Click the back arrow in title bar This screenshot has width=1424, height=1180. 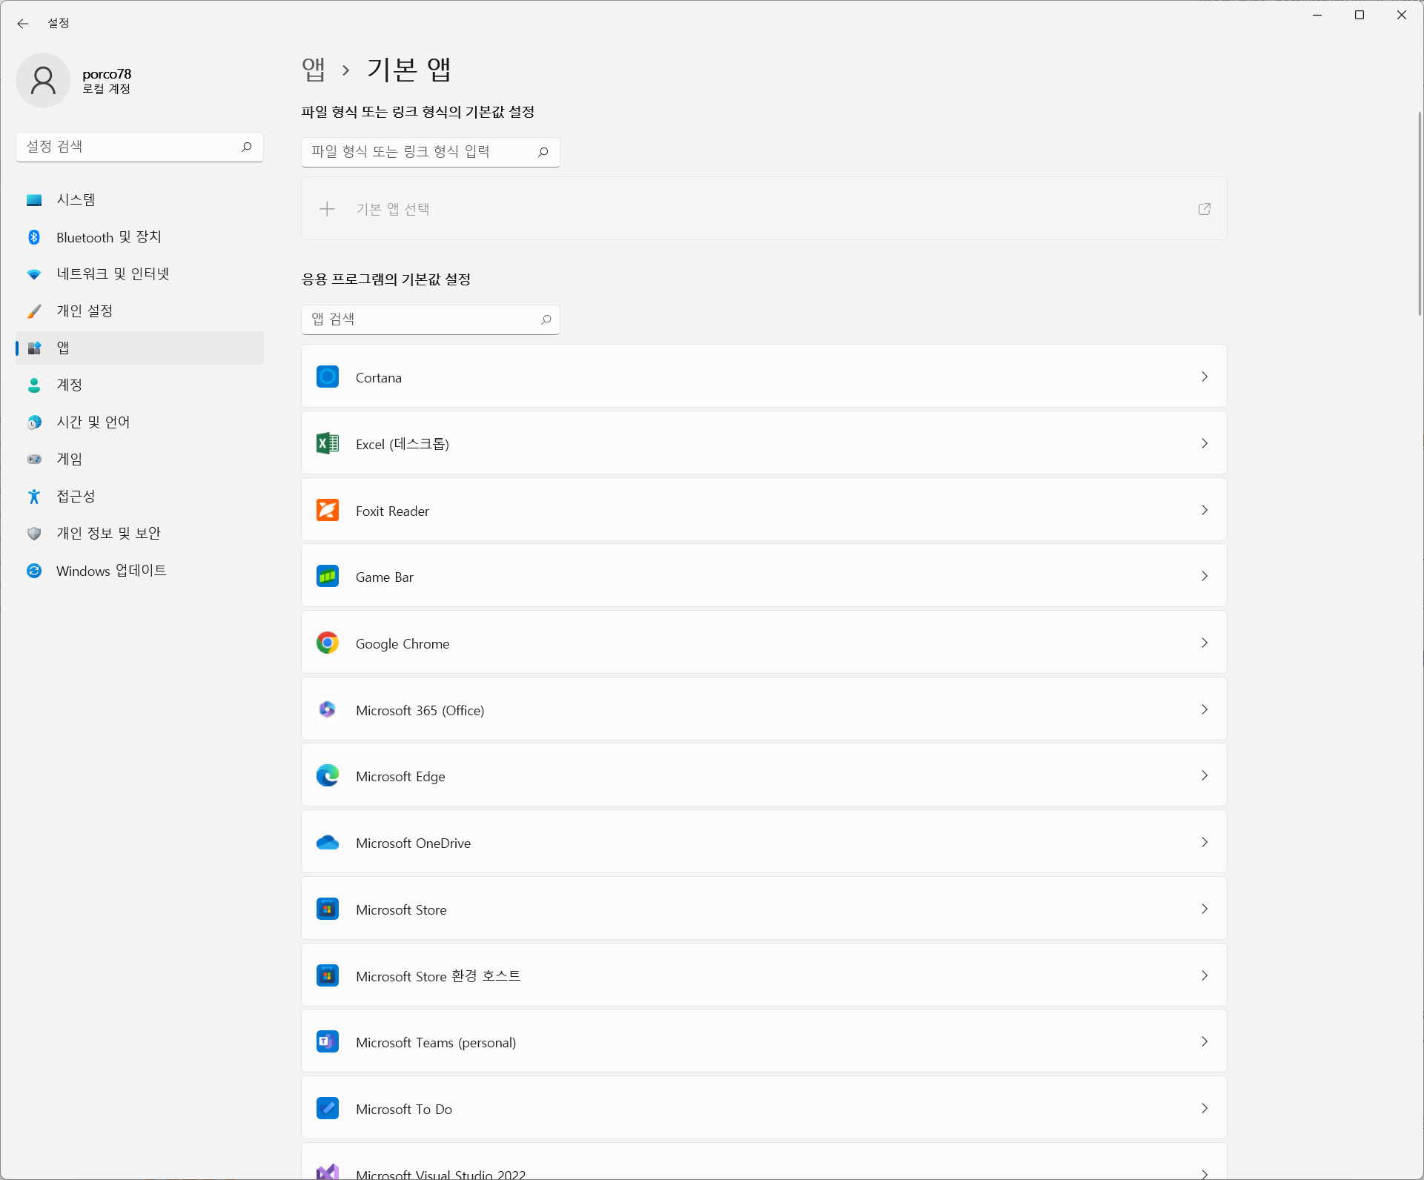tap(23, 24)
